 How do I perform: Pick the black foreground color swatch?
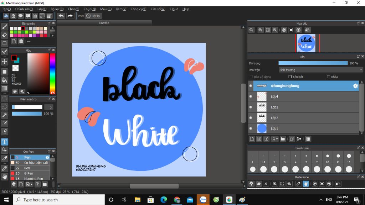pos(14,58)
